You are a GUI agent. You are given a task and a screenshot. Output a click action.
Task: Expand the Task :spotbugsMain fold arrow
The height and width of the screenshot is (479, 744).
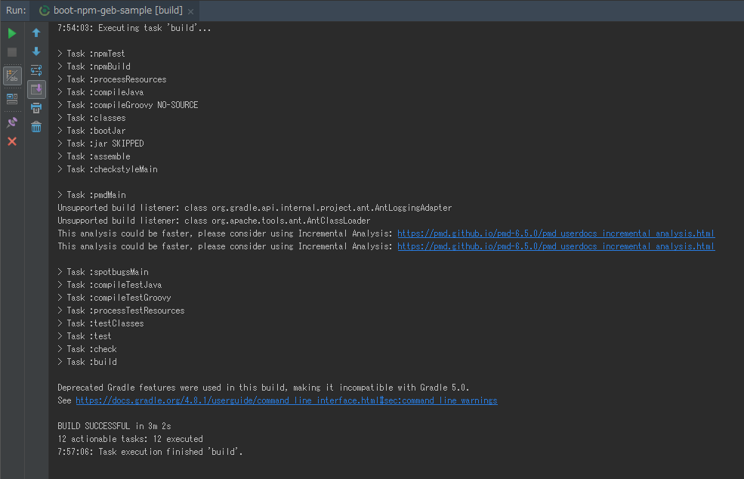coord(60,272)
